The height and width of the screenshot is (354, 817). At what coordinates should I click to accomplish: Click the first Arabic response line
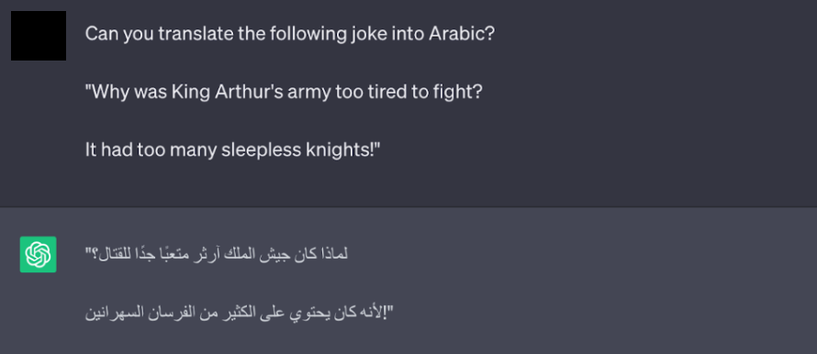pyautogui.click(x=217, y=254)
